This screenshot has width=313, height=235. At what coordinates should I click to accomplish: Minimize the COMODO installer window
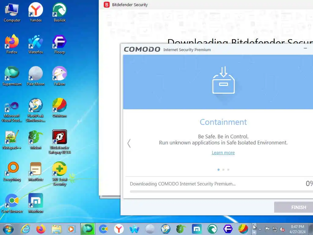[x=305, y=48]
